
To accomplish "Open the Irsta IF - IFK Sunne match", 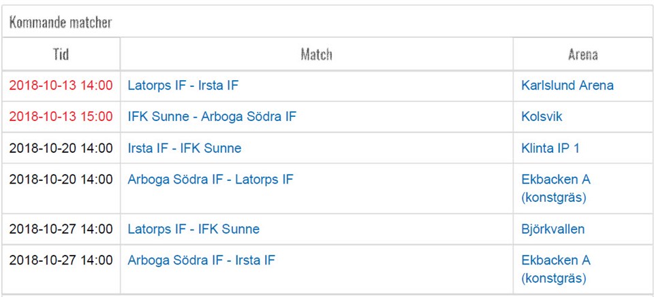I will click(x=184, y=148).
